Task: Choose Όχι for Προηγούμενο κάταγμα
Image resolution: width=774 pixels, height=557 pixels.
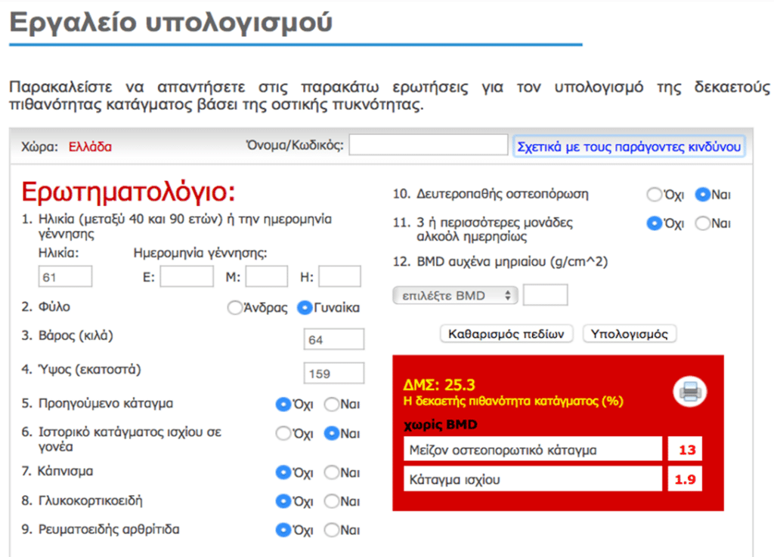Action: pos(283,405)
